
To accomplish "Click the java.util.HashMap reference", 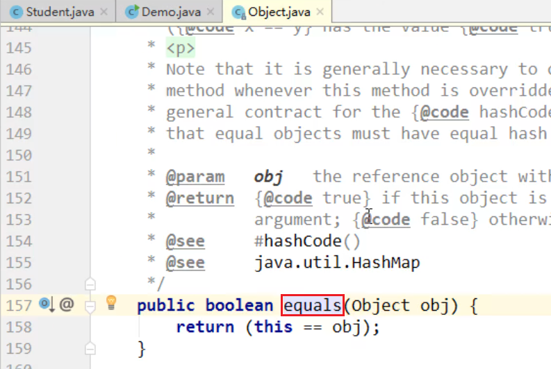I will click(x=337, y=263).
